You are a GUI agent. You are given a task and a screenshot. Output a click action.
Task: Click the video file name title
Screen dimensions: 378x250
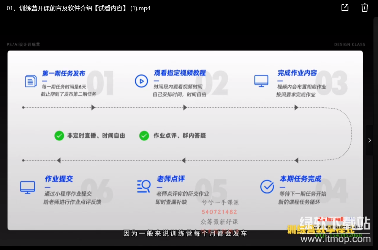tap(79, 8)
